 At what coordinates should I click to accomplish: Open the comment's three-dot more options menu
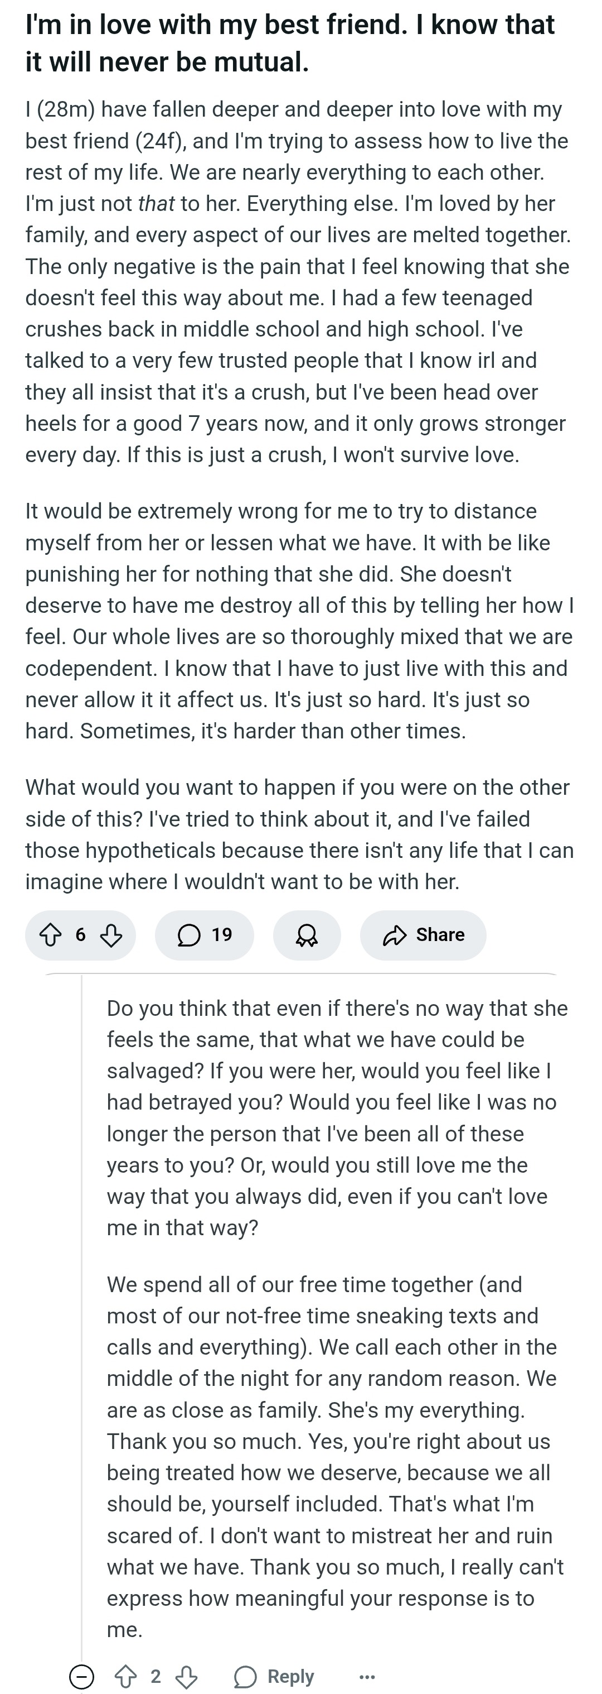coord(368,1676)
